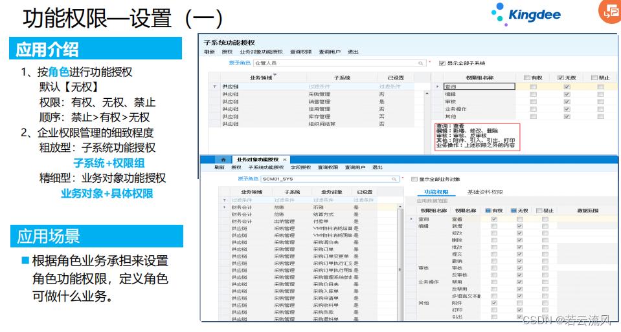Click the search icon in SCM01_SYS role field
Screen dimensions: 621x332
[x=394, y=179]
